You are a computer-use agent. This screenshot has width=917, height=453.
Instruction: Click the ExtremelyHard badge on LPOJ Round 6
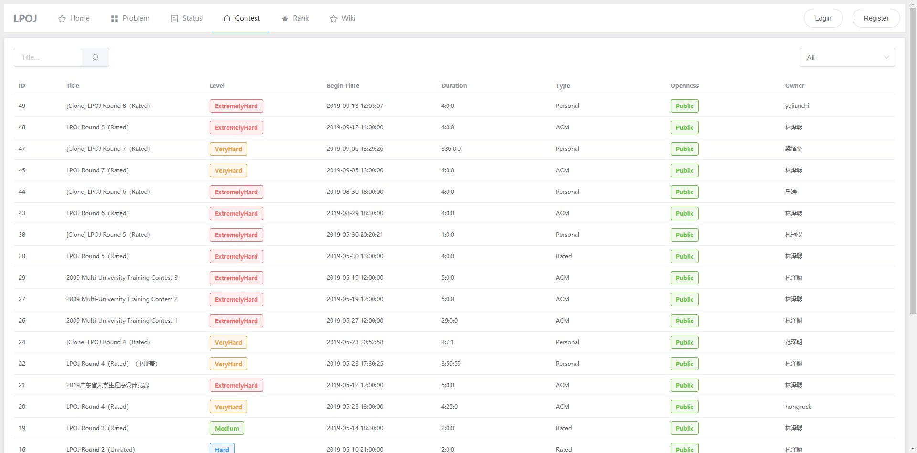click(x=236, y=213)
